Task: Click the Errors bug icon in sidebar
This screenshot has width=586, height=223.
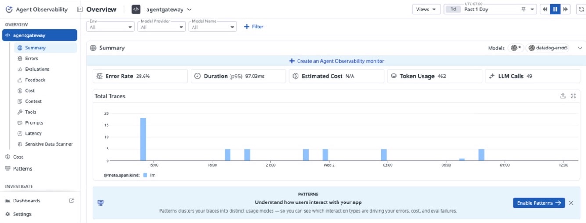Action: tap(20, 59)
